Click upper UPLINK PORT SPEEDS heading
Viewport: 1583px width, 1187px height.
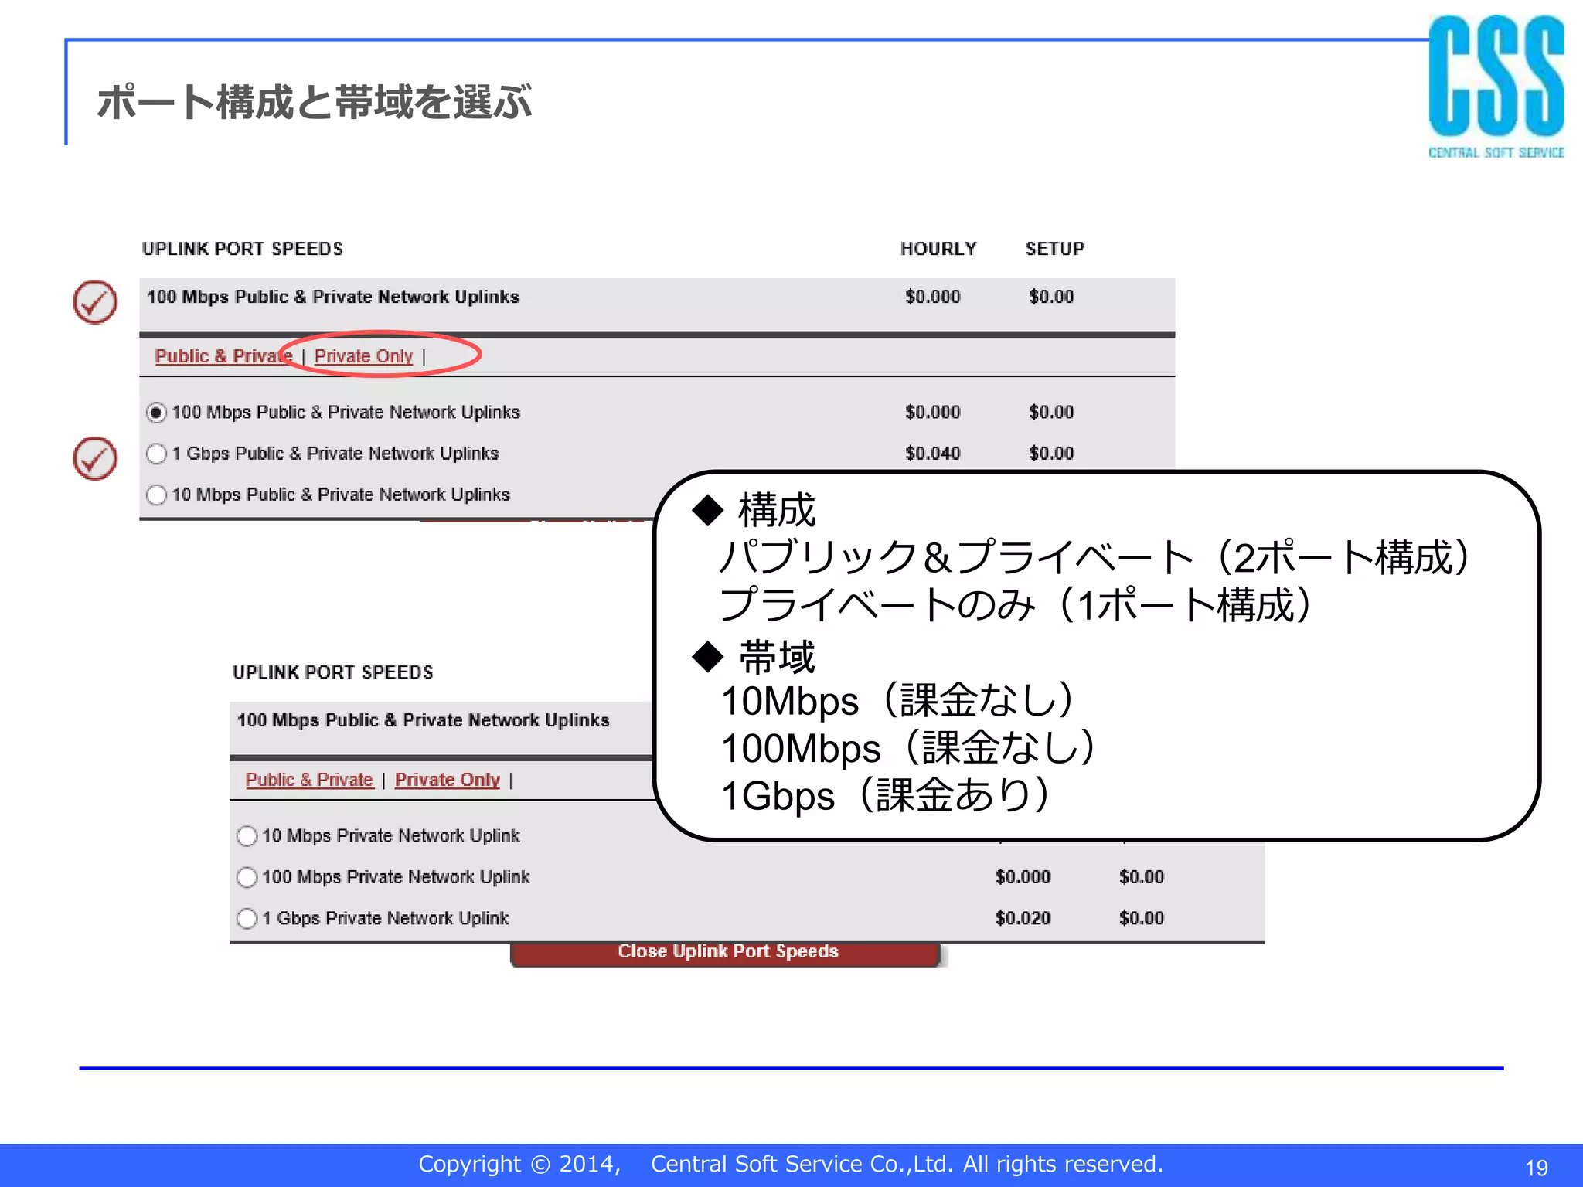243,249
